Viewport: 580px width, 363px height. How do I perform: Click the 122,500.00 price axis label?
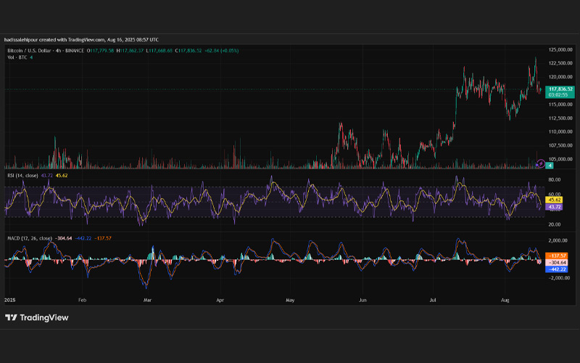coord(560,63)
